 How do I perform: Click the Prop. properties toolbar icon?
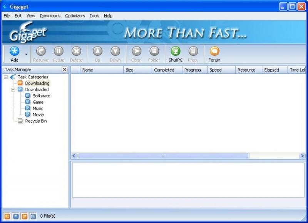pyautogui.click(x=193, y=52)
